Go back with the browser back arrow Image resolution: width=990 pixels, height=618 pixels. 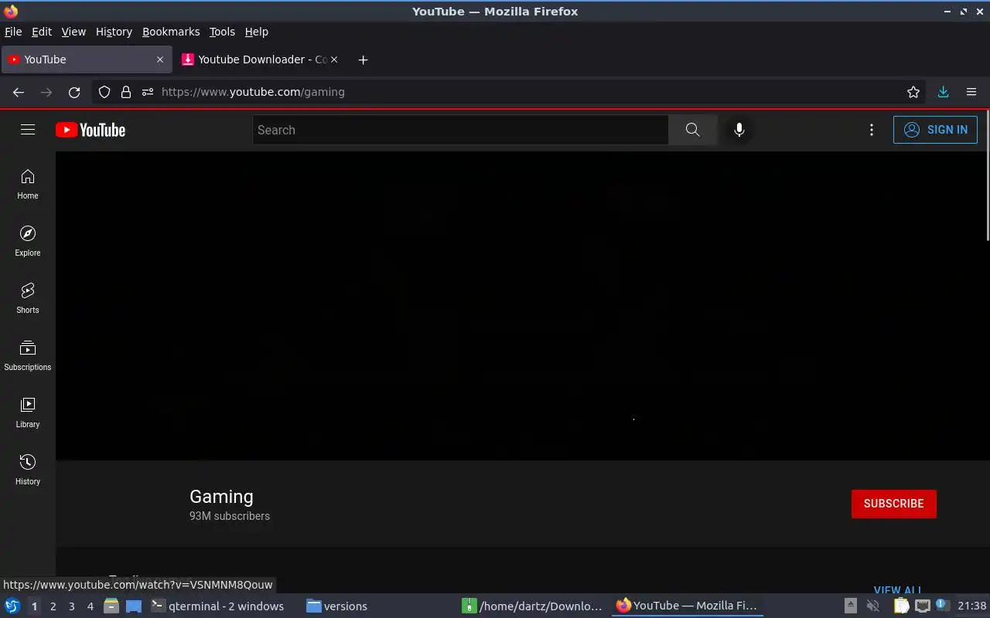pos(19,92)
